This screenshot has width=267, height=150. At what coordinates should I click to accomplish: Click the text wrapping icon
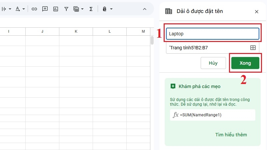pyautogui.click(x=4, y=9)
